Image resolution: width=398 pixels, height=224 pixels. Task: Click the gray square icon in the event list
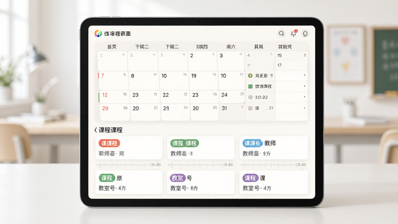pyautogui.click(x=250, y=108)
